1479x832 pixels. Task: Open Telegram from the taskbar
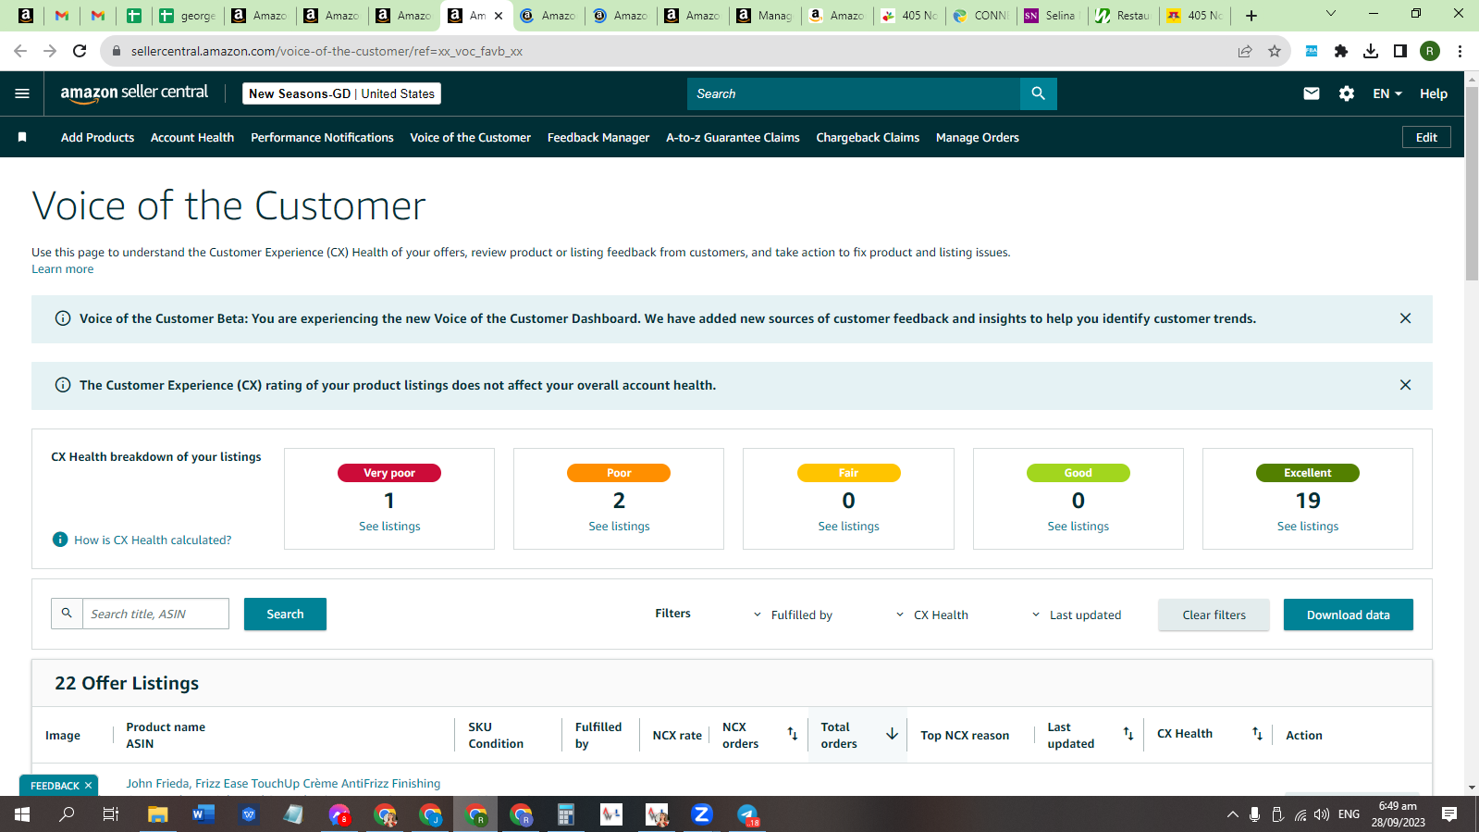(747, 814)
